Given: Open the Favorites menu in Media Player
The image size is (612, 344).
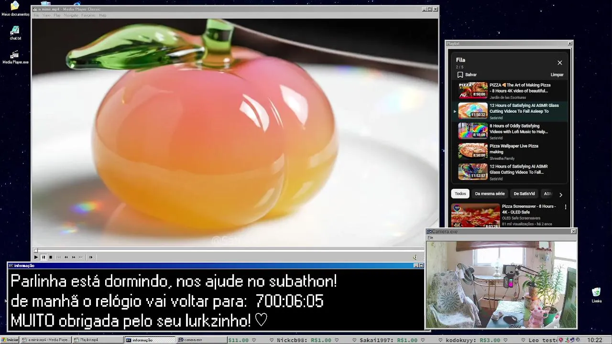Looking at the screenshot, I should click(x=88, y=15).
